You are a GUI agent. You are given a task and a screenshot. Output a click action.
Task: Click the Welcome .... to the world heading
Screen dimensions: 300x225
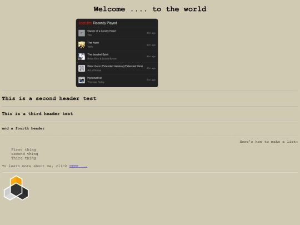pyautogui.click(x=150, y=9)
